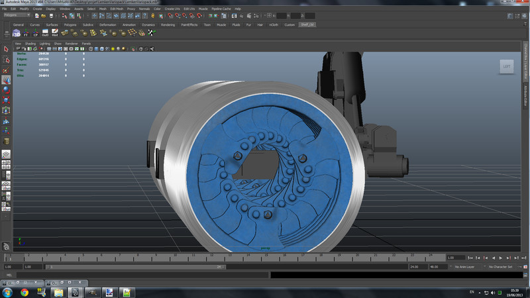This screenshot has height=298, width=530.
Task: Click the CP center pivot shelf icon
Action: coord(35,32)
